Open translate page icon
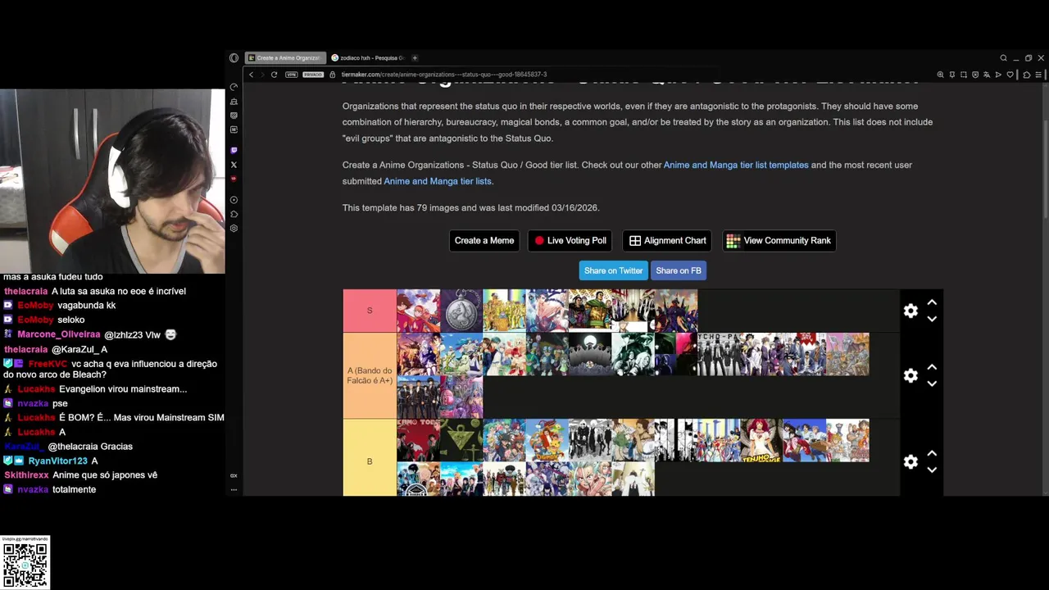The image size is (1049, 590). pyautogui.click(x=987, y=75)
